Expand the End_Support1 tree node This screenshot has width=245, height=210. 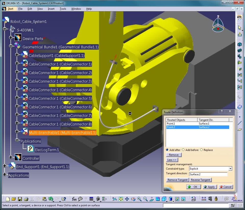(5, 166)
